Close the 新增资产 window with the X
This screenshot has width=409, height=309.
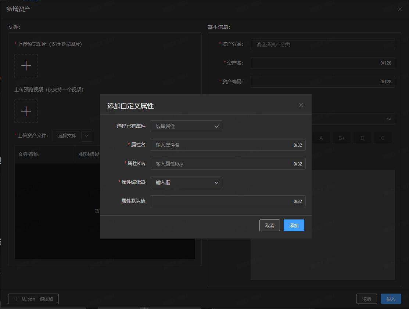400,9
